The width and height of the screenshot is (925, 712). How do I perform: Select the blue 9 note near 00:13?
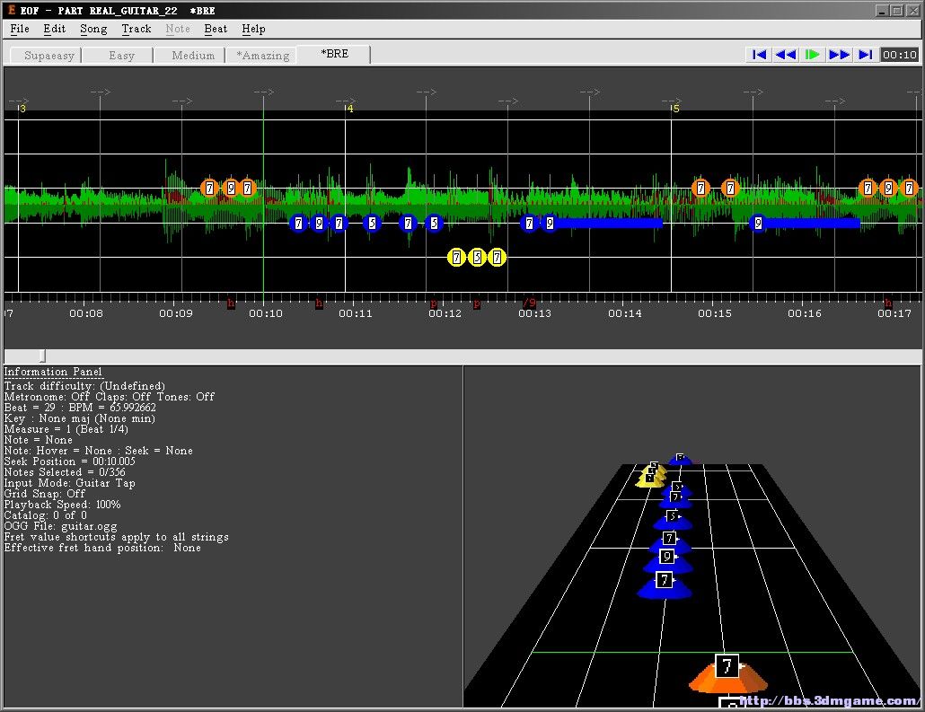550,223
